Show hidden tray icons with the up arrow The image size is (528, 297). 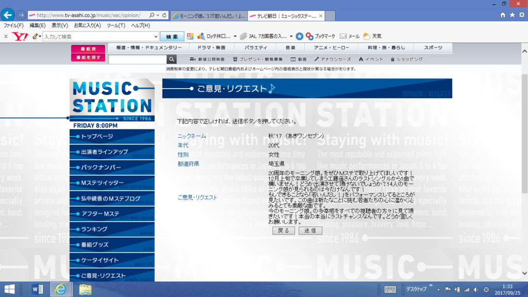pyautogui.click(x=438, y=290)
